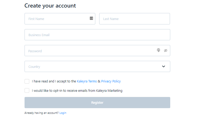The width and height of the screenshot is (200, 124).
Task: Click the 'Country' placeholder text
Action: 34,67
